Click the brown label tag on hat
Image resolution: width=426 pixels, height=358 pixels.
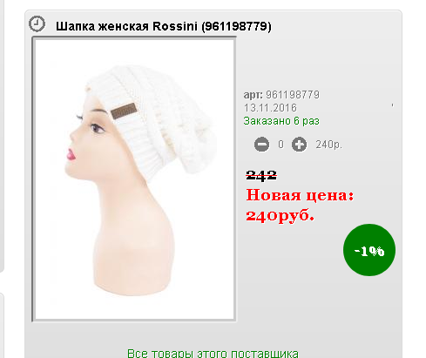tap(124, 111)
